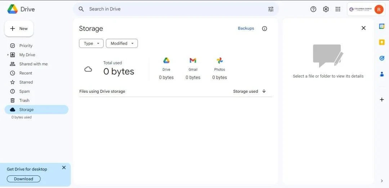The width and height of the screenshot is (389, 188).
Task: Open account avatar with letter R
Action: (x=379, y=9)
